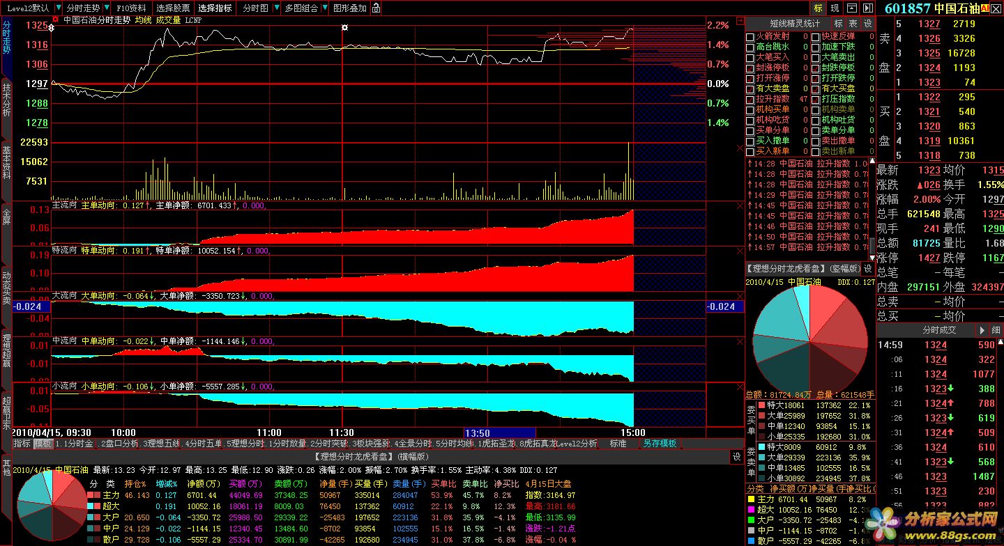
Task: Uncheck the 有大买盘 checkbox
Action: [816, 88]
